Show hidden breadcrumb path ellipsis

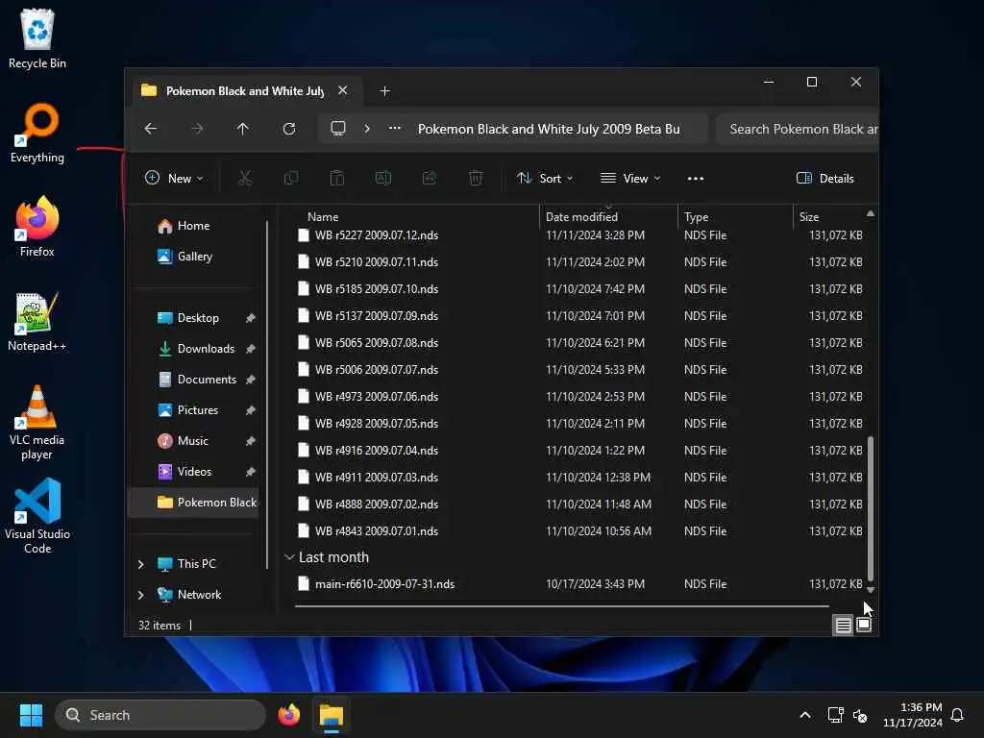point(395,128)
